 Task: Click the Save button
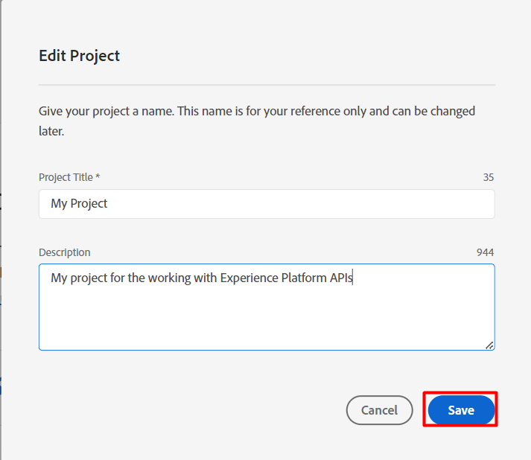pos(461,410)
